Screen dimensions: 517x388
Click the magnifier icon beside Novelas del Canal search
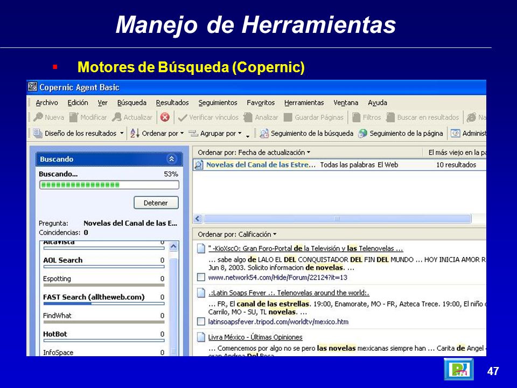coord(199,165)
